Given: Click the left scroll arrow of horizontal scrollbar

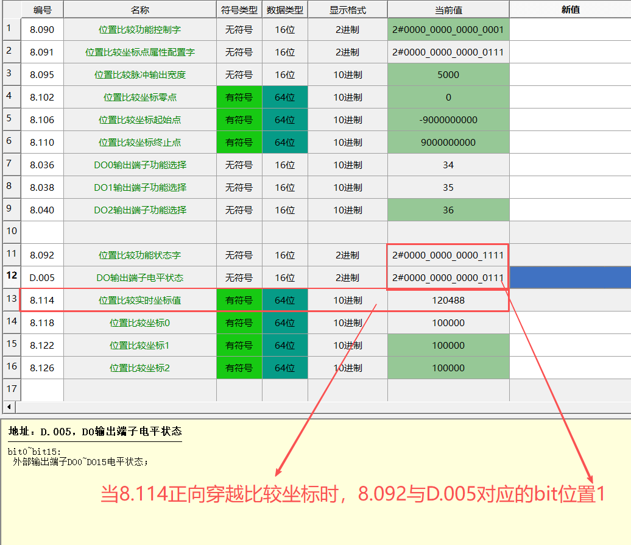Looking at the screenshot, I should [x=9, y=407].
